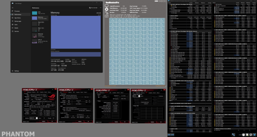The height and width of the screenshot is (137, 257).
Task: Go to App history in Task Manager
Action: point(18,18)
